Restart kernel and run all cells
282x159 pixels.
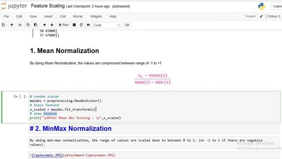pos(88,25)
